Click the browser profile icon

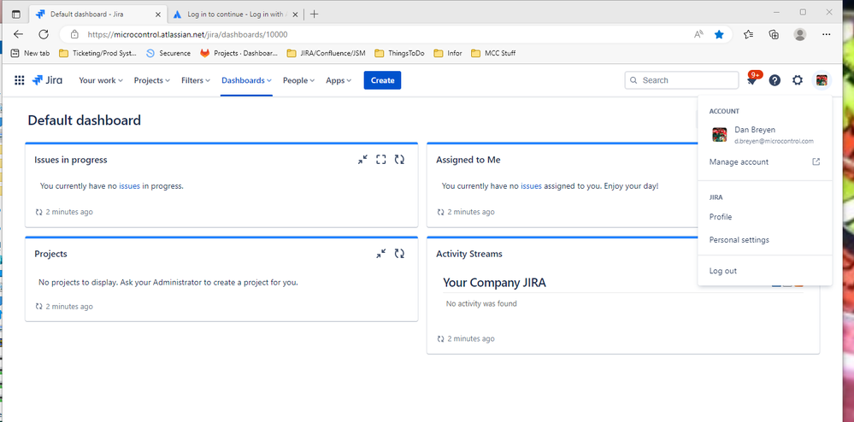799,34
